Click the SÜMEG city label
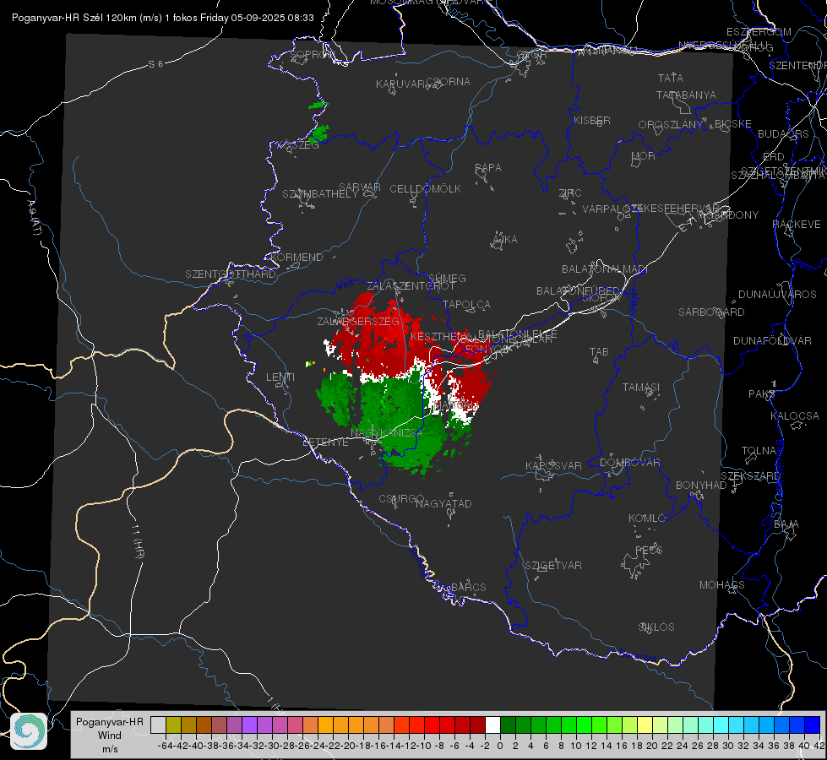Image resolution: width=827 pixels, height=760 pixels. point(447,278)
